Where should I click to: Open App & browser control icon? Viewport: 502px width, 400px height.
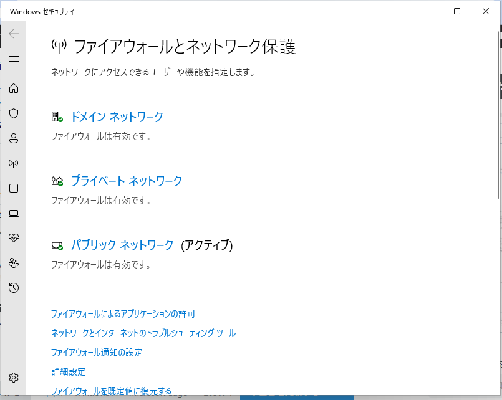[x=14, y=188]
